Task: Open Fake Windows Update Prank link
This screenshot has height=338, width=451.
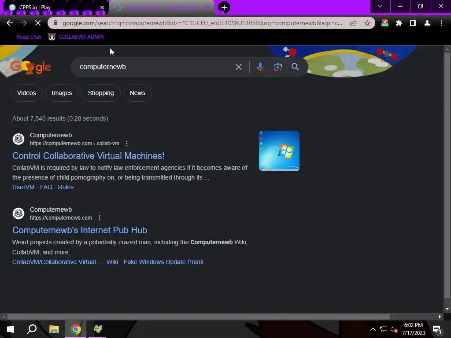Action: coord(163,262)
